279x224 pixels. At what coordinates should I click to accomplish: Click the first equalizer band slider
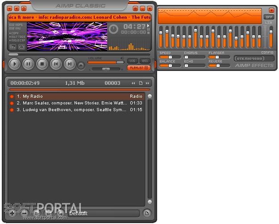(x=161, y=37)
